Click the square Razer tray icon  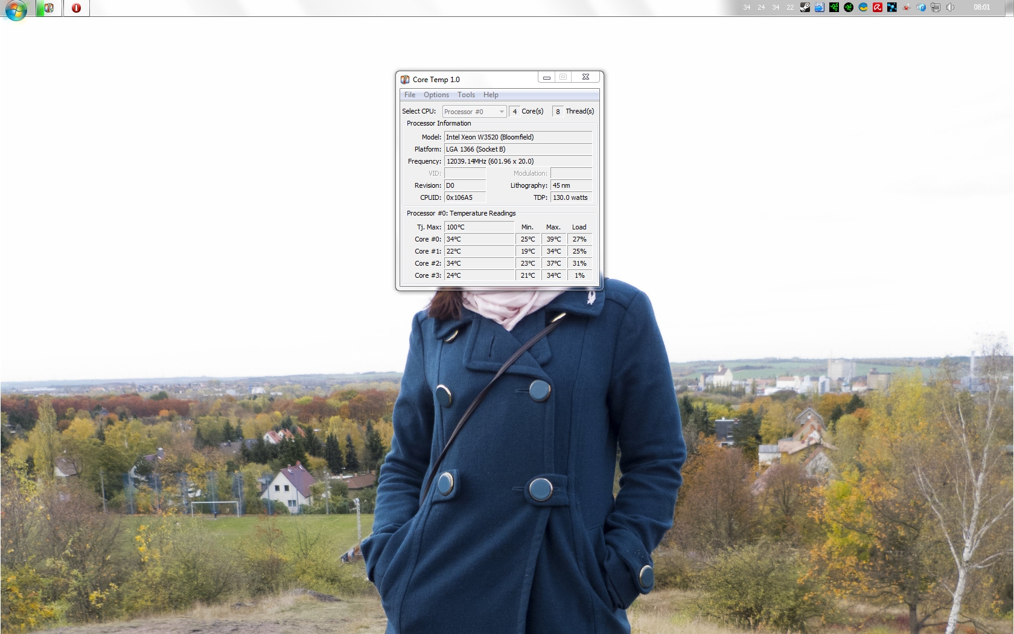tap(834, 7)
